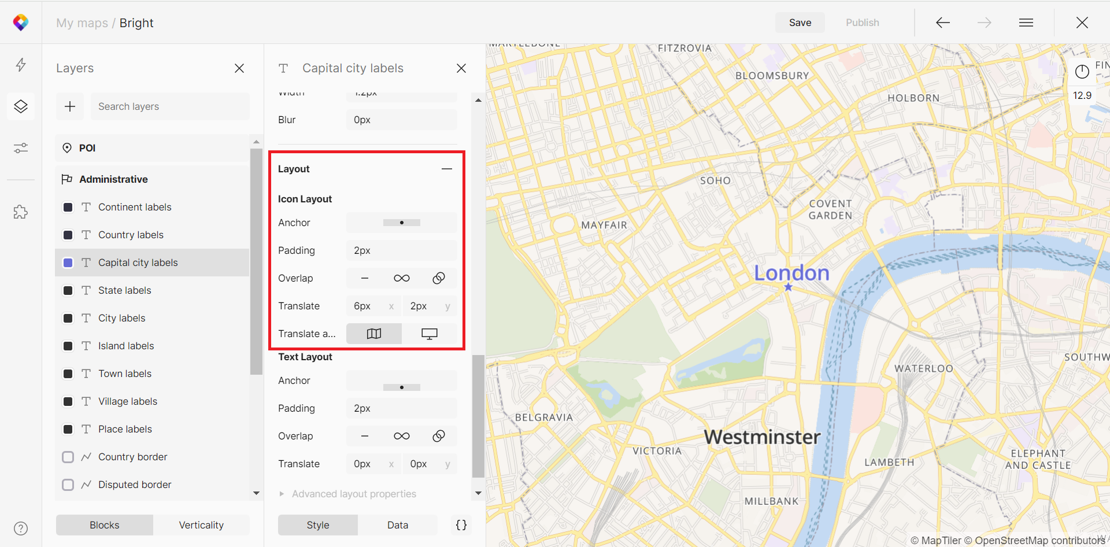Click the add new layer plus button
This screenshot has height=547, width=1110.
coord(70,106)
